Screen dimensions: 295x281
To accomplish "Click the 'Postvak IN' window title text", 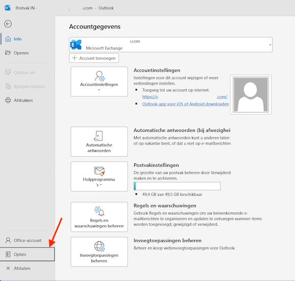I will (x=25, y=8).
